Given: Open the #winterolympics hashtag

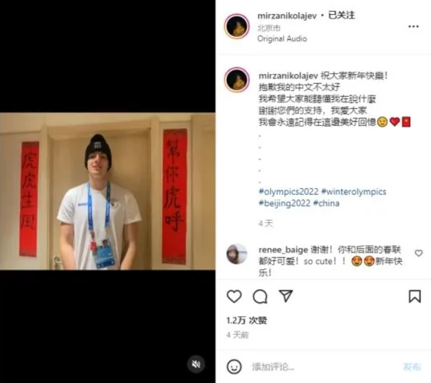Looking at the screenshot, I should coord(354,191).
